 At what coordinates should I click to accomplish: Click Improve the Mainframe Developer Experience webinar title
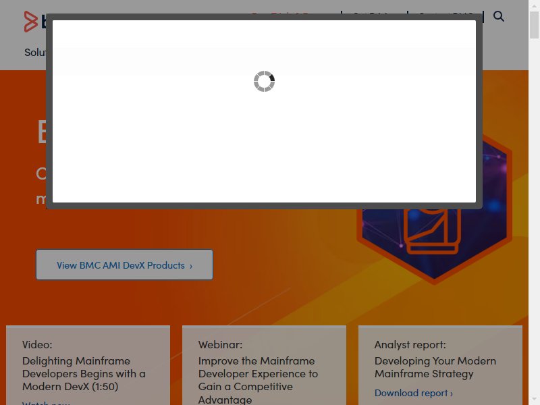259,380
